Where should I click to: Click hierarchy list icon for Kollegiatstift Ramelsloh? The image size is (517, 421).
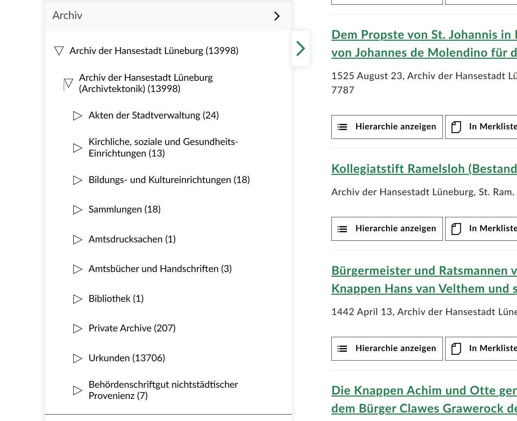342,229
